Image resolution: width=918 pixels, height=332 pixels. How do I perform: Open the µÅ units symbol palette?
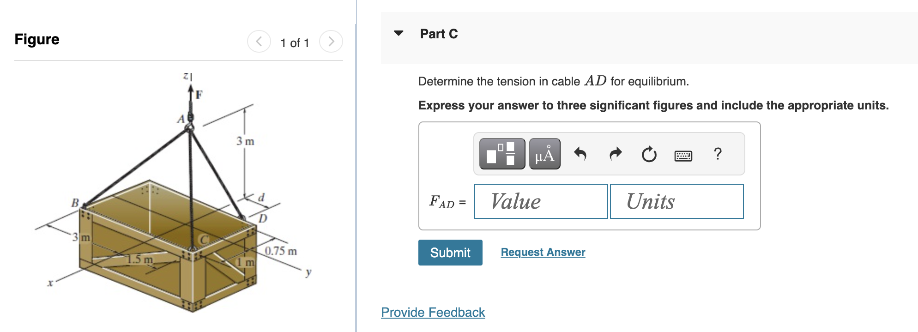tap(544, 154)
